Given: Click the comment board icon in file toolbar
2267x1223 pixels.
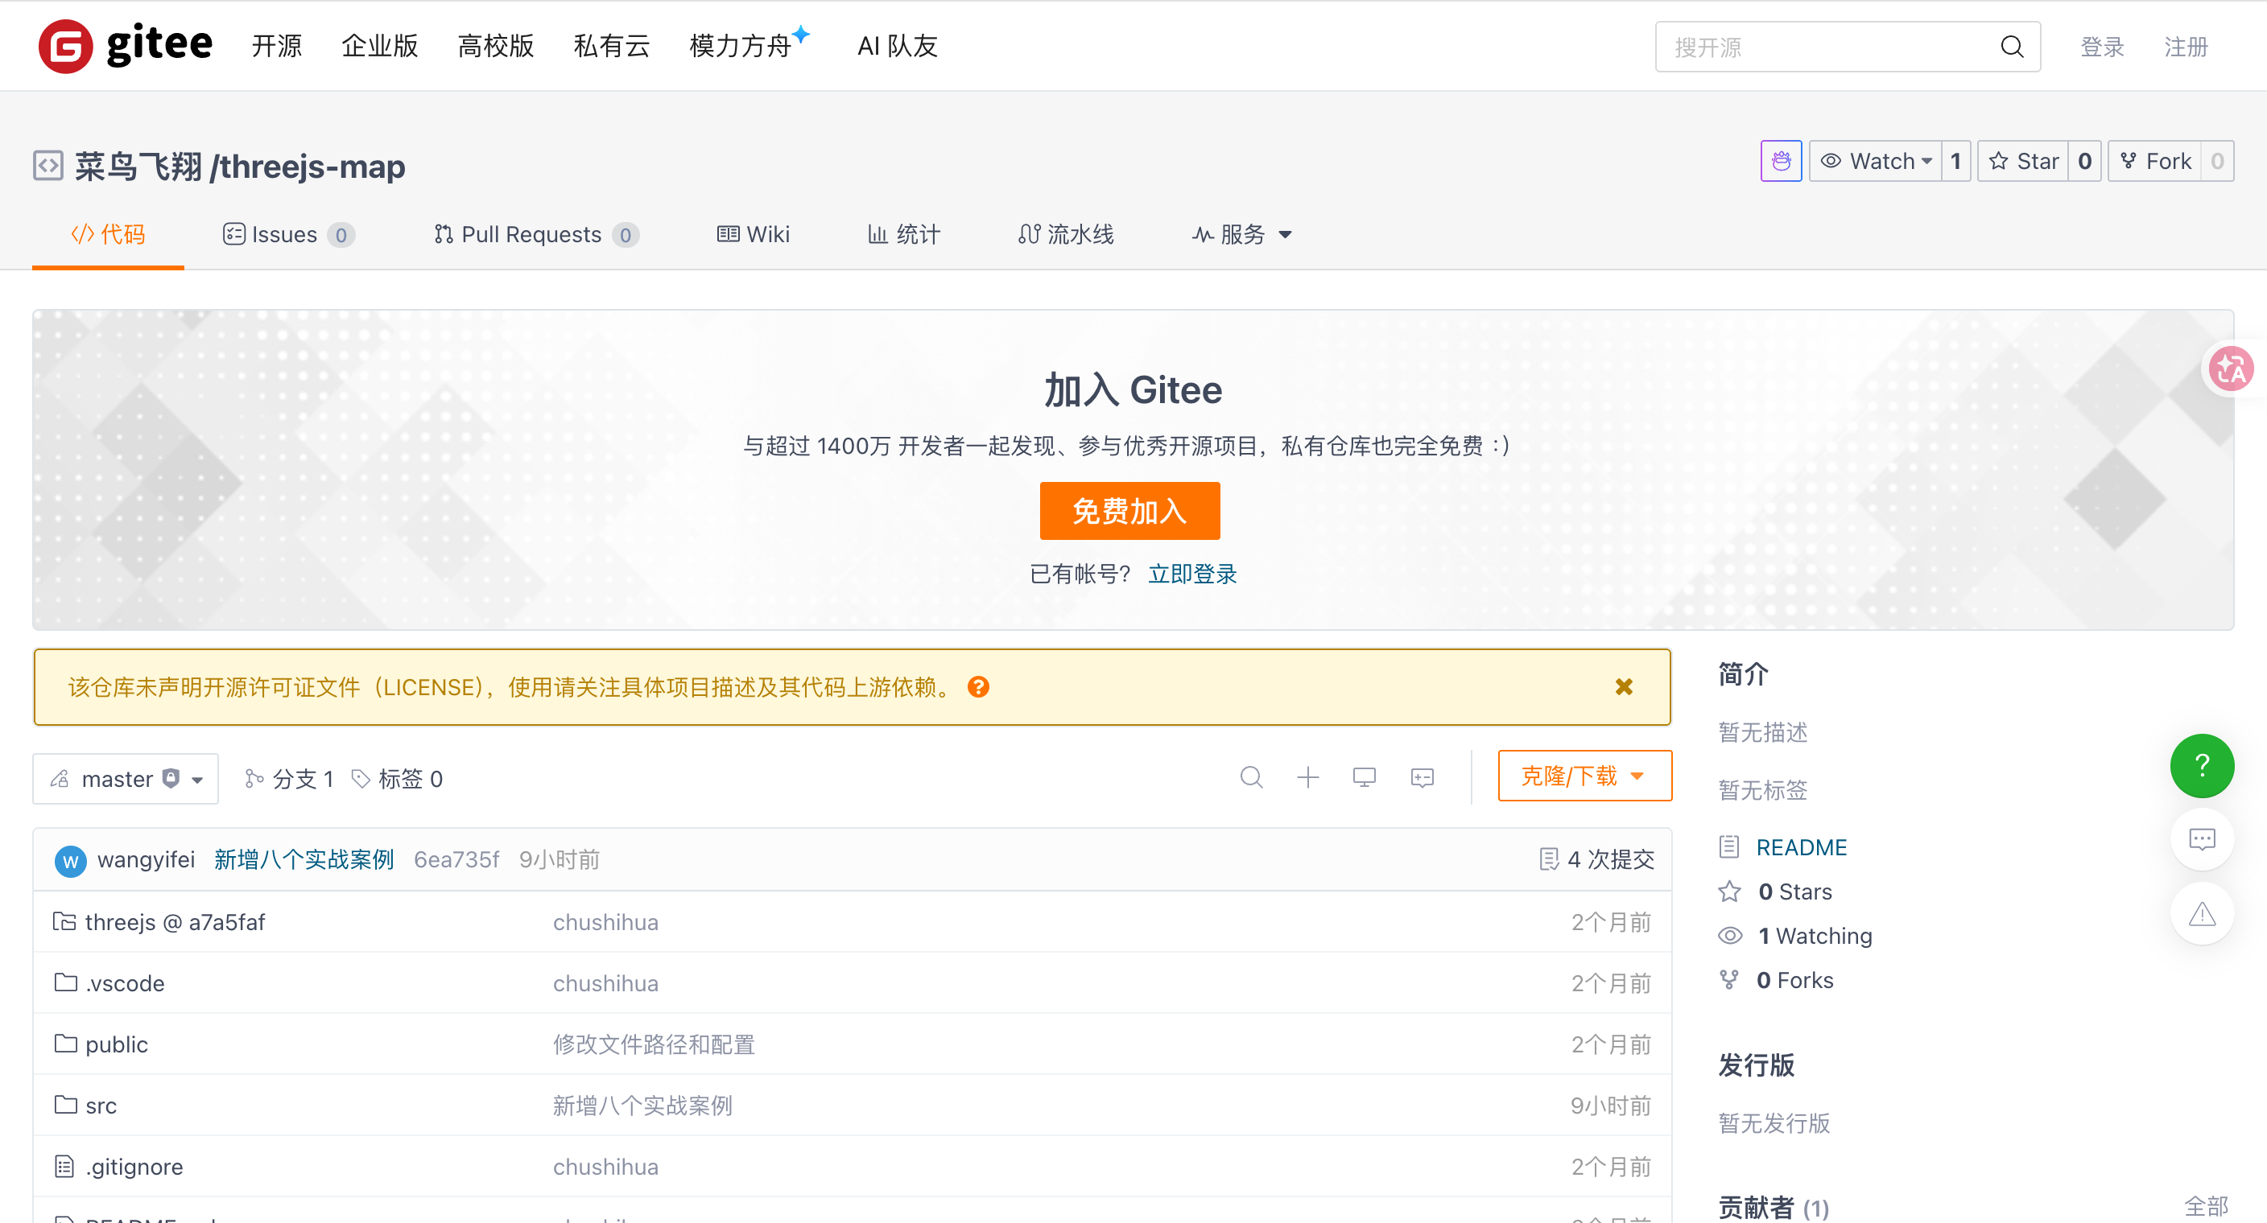Looking at the screenshot, I should click(x=1423, y=777).
